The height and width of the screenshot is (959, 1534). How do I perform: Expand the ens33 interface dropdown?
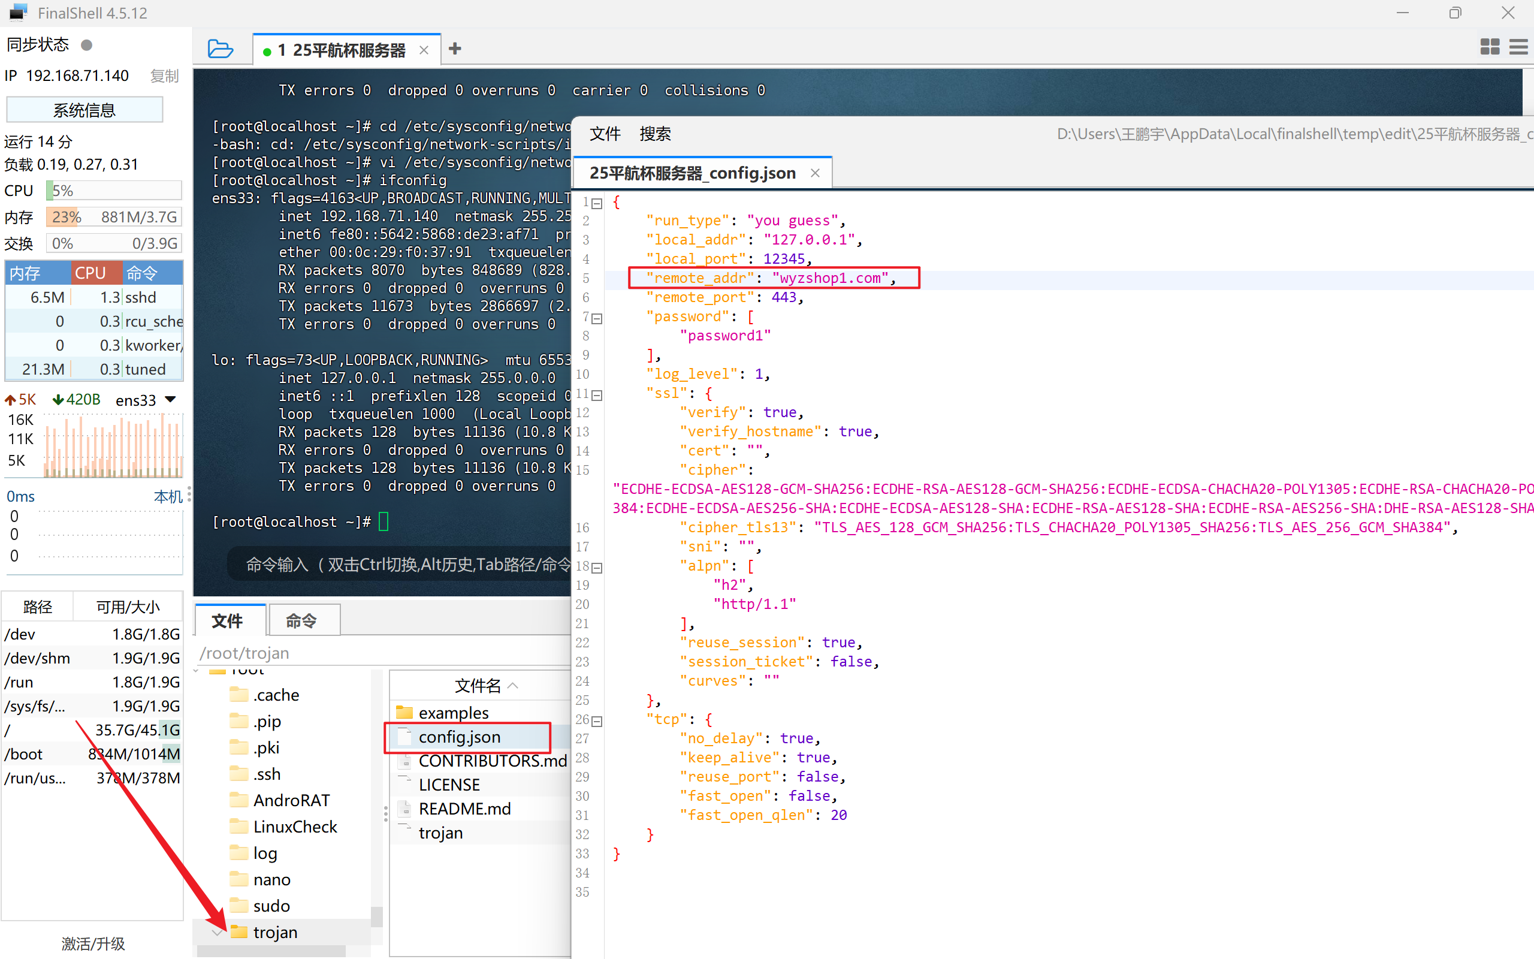(x=170, y=400)
